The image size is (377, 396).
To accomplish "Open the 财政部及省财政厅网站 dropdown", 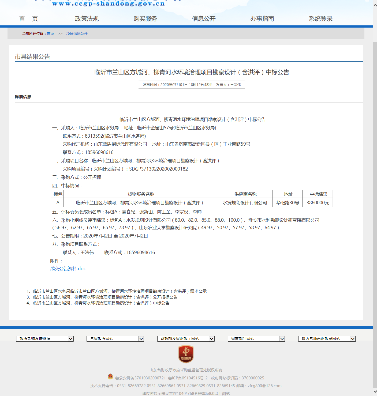I will [x=186, y=339].
